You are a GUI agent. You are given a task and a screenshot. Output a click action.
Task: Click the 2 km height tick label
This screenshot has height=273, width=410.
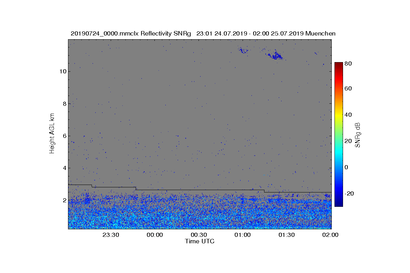tap(65, 200)
